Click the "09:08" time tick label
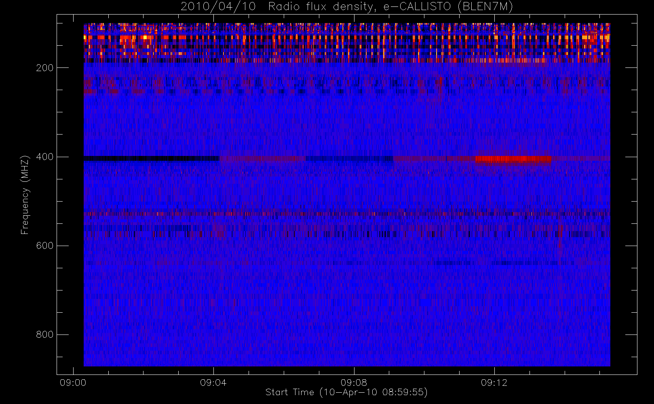This screenshot has width=654, height=404. tap(354, 383)
